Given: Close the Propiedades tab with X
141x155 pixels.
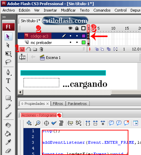Looking at the screenshot, I should [48, 104].
